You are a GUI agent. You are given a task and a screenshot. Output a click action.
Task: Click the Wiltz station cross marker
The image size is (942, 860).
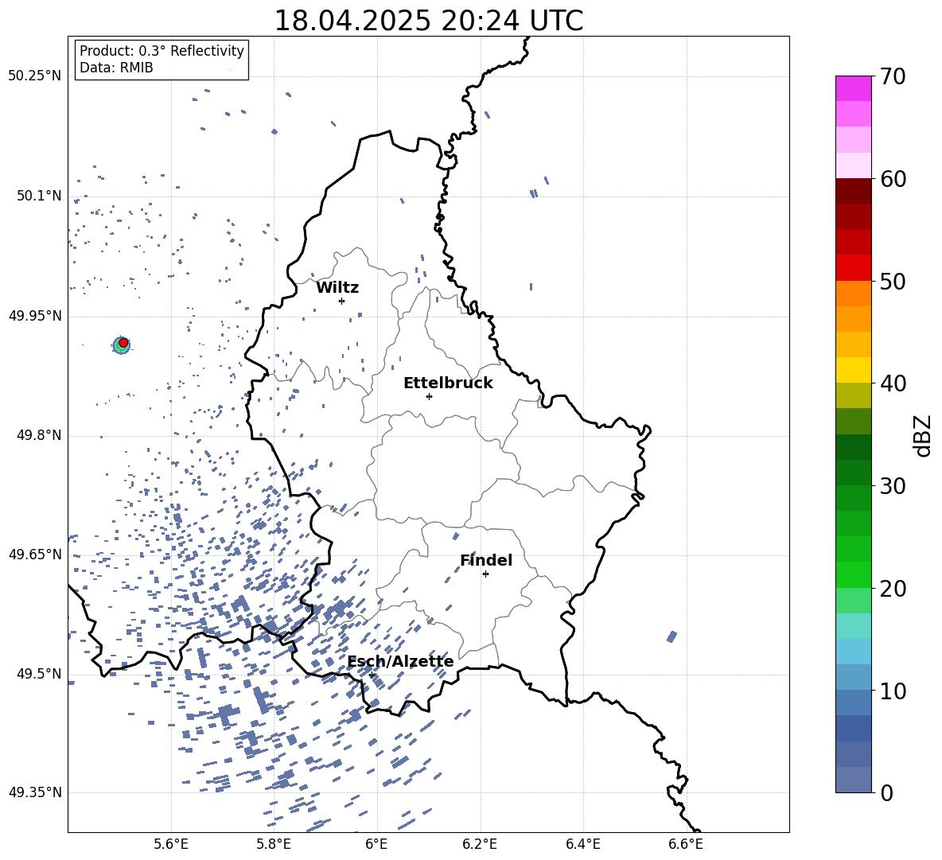pyautogui.click(x=341, y=301)
